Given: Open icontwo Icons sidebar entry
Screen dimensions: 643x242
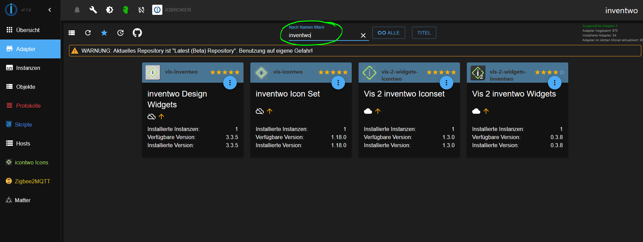Looking at the screenshot, I should point(30,162).
